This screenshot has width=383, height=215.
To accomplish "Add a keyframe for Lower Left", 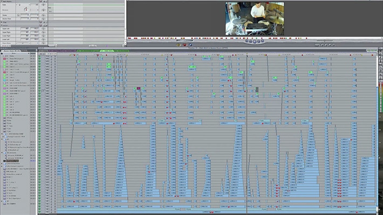I will (44, 39).
